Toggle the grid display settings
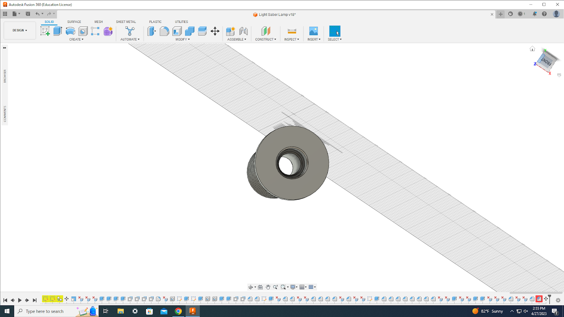This screenshot has height=317, width=564. point(302,287)
